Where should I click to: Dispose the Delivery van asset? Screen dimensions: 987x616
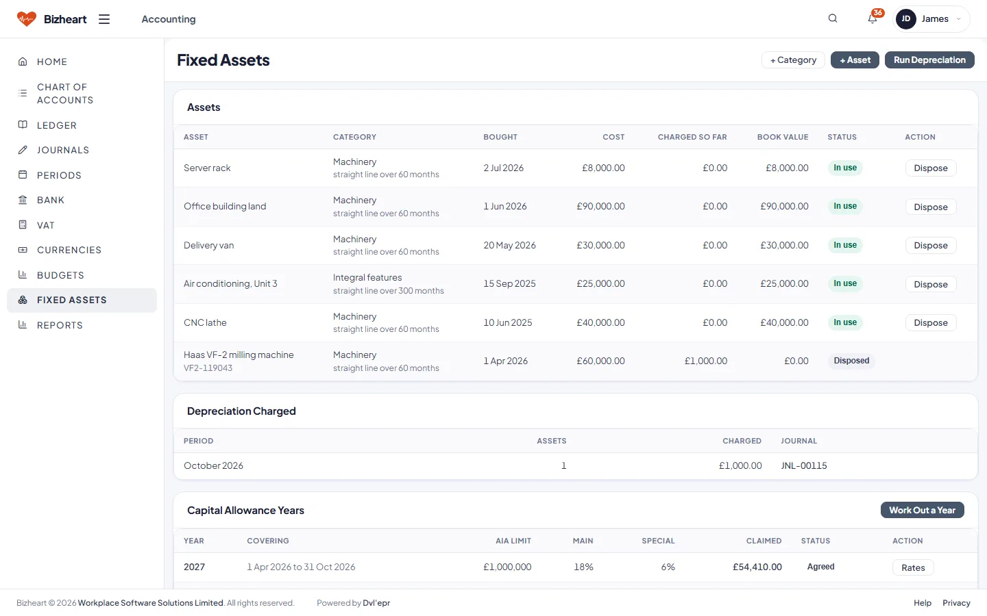pos(931,246)
